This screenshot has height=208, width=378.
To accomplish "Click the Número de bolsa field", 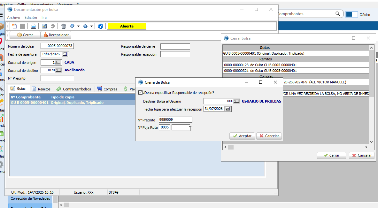I will (x=57, y=46).
